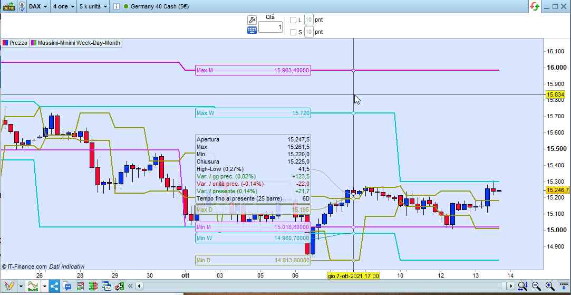Open the order list icon
Image resolution: width=571 pixels, height=295 pixels.
[x=81, y=286]
